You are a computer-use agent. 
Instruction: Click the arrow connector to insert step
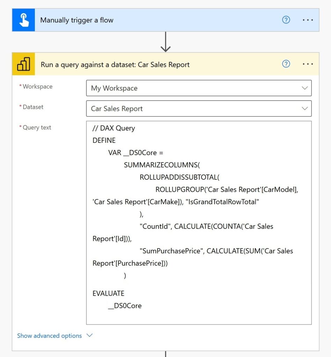165,42
